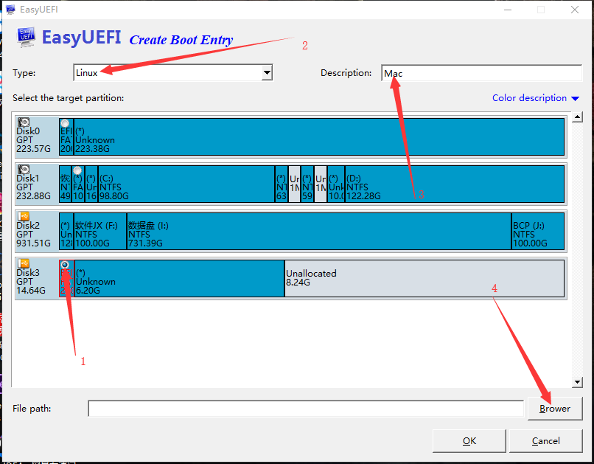Click the Brower button
This screenshot has width=594, height=464.
click(x=555, y=409)
